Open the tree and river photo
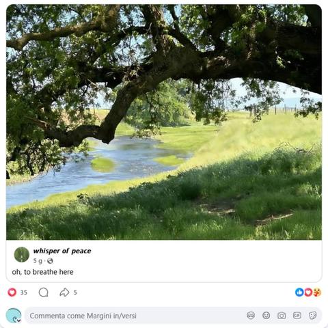The image size is (328, 328). [x=164, y=122]
